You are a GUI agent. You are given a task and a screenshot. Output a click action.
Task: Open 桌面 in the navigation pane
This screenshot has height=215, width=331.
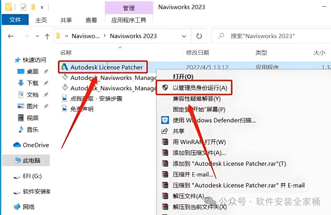pyautogui.click(x=32, y=71)
